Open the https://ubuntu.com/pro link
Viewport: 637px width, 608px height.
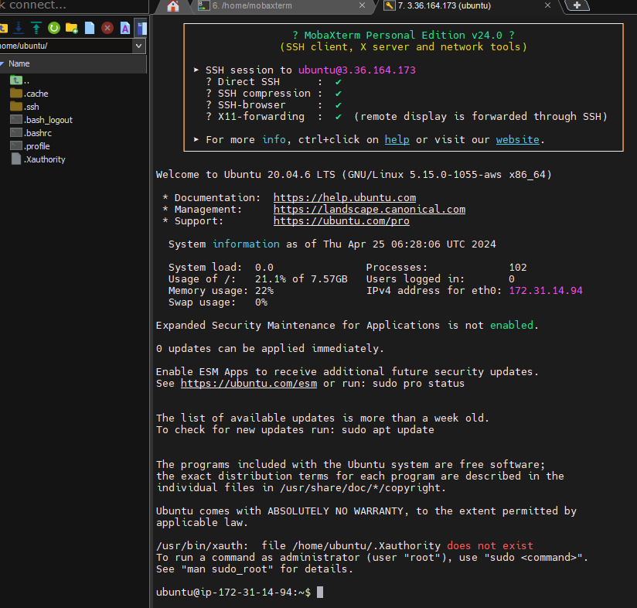click(341, 221)
